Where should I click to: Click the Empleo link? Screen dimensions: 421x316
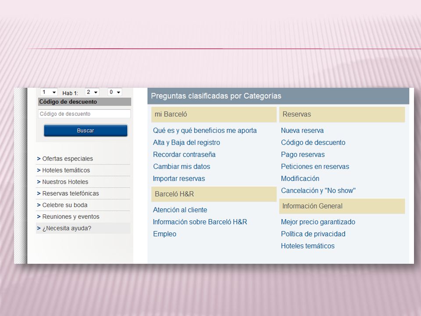[x=164, y=234]
